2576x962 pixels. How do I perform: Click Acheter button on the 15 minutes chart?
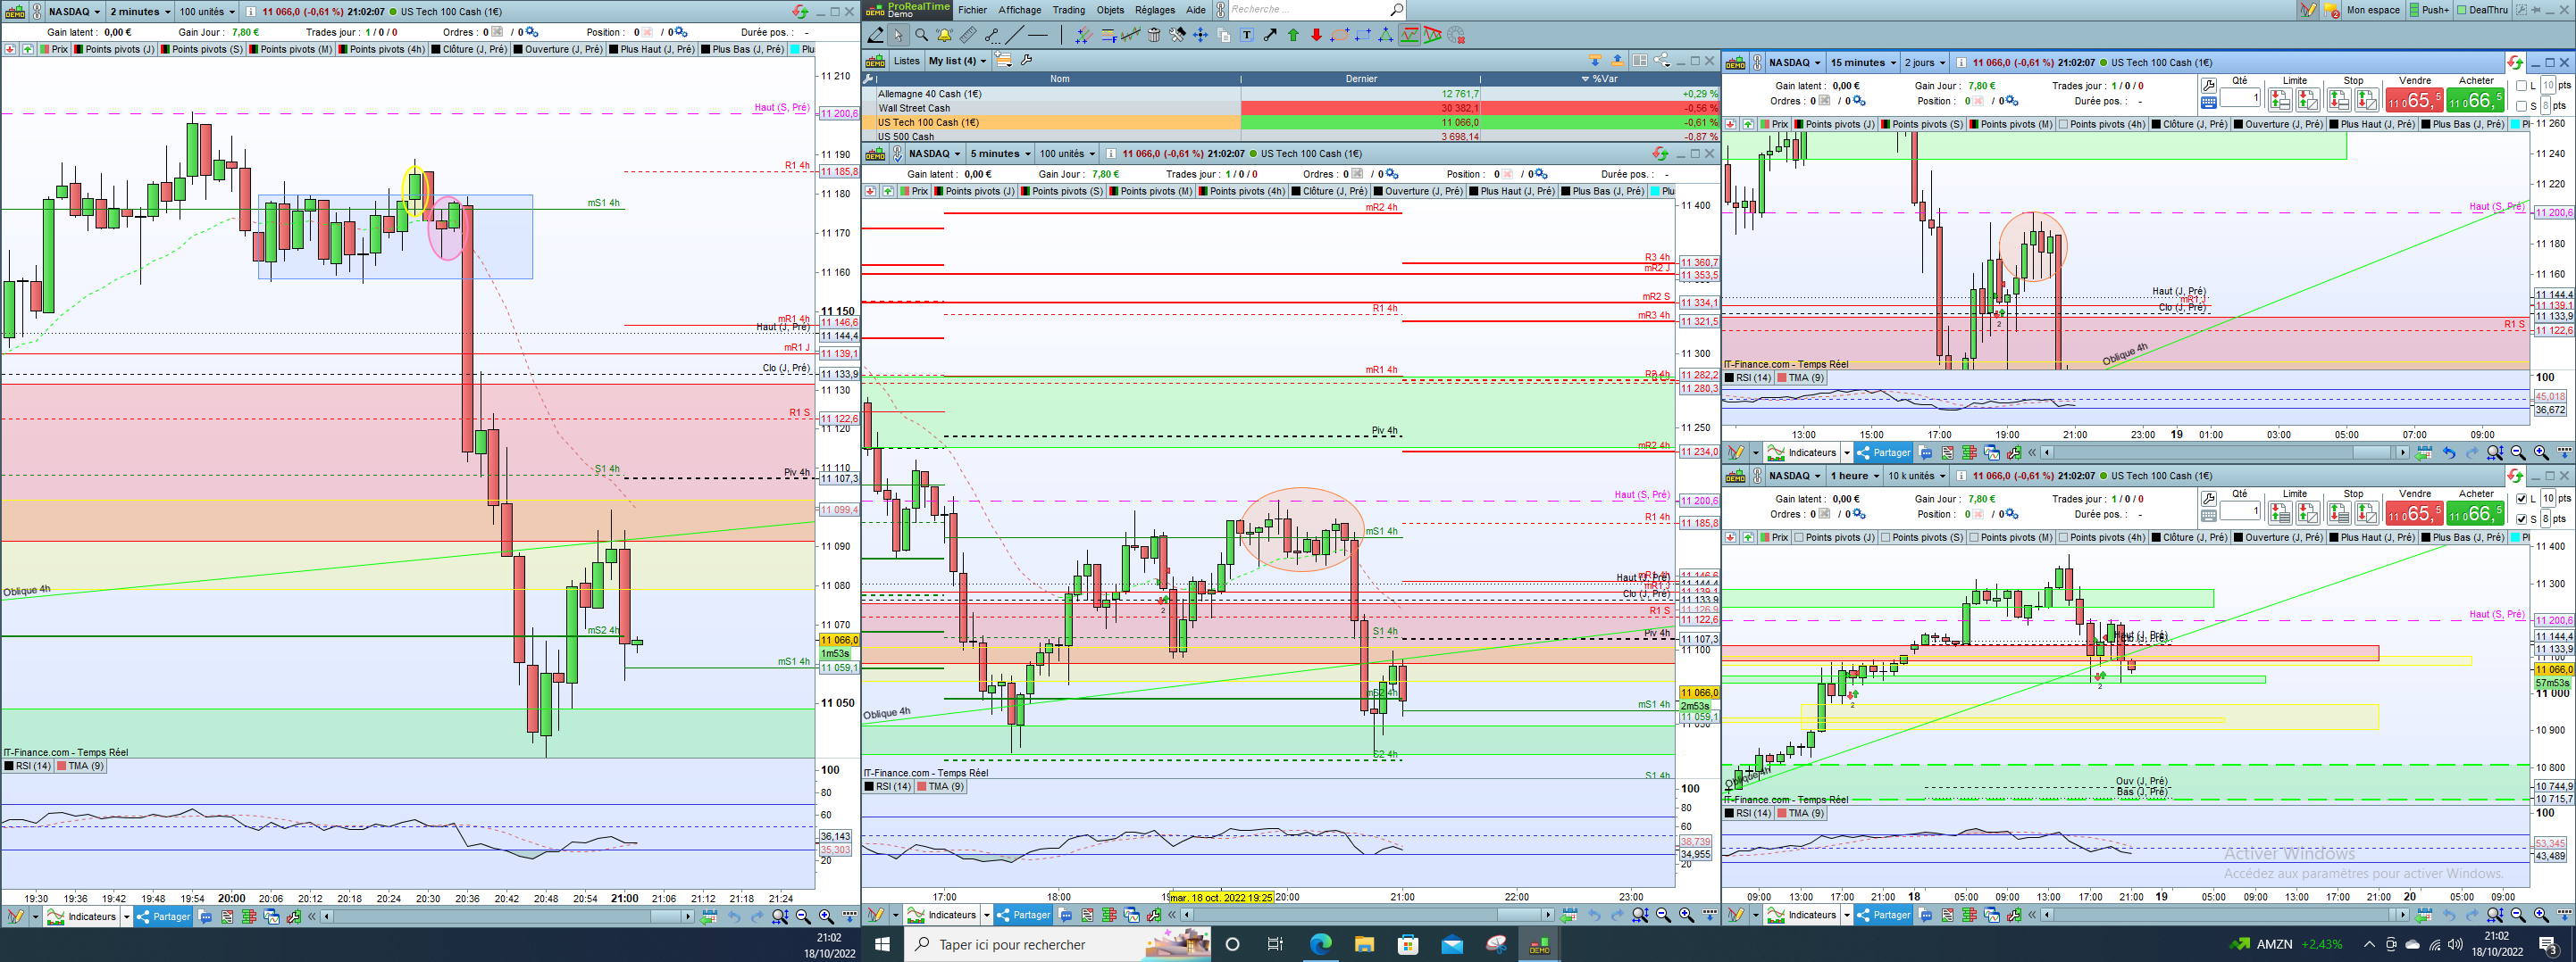2474,100
